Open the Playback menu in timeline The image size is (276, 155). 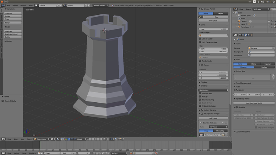point(32,153)
